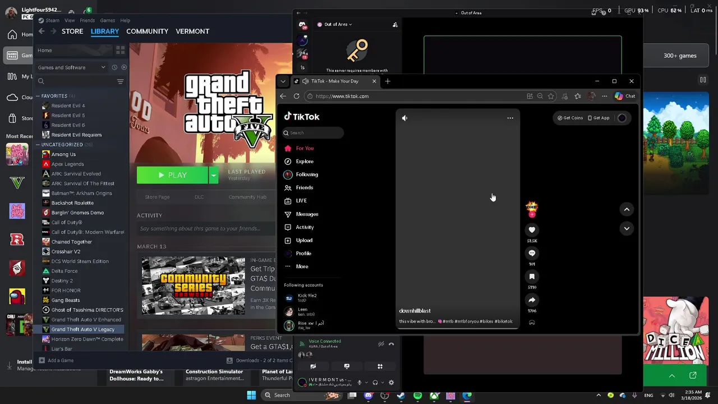Viewport: 718px width, 404px height.
Task: Open Steam library filter settings icon
Action: [x=120, y=81]
